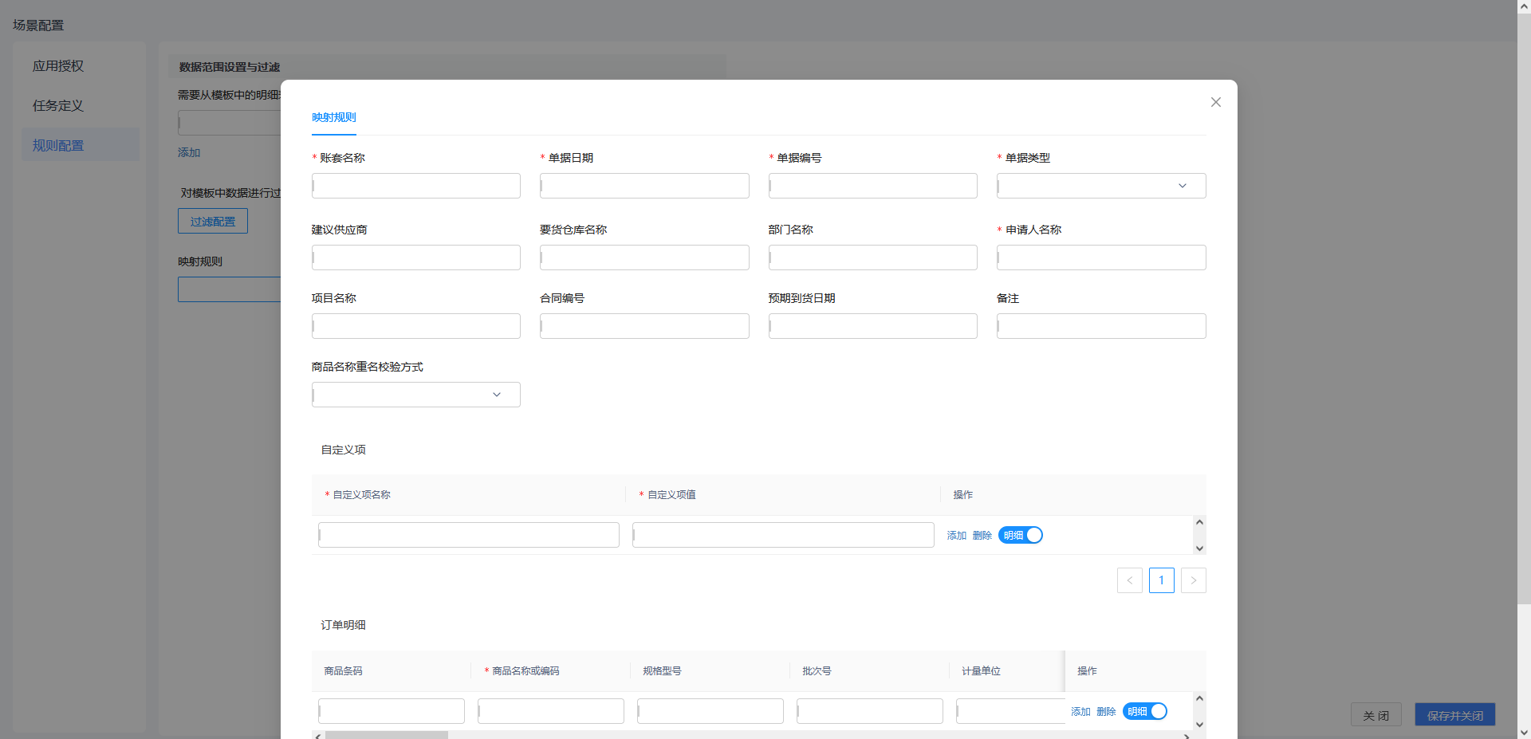Toggle 明细 switch in custom items row
The image size is (1531, 739).
click(1021, 535)
